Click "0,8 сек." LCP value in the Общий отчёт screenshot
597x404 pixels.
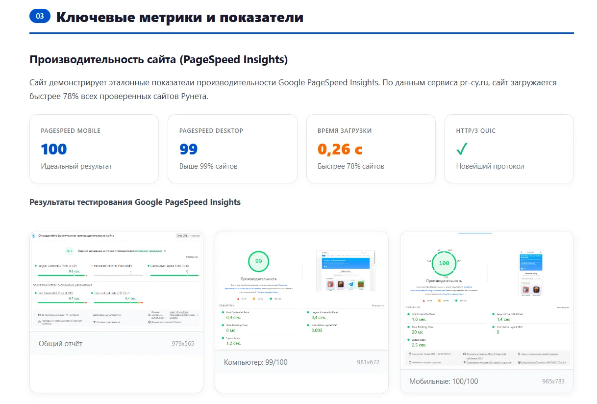pos(75,271)
